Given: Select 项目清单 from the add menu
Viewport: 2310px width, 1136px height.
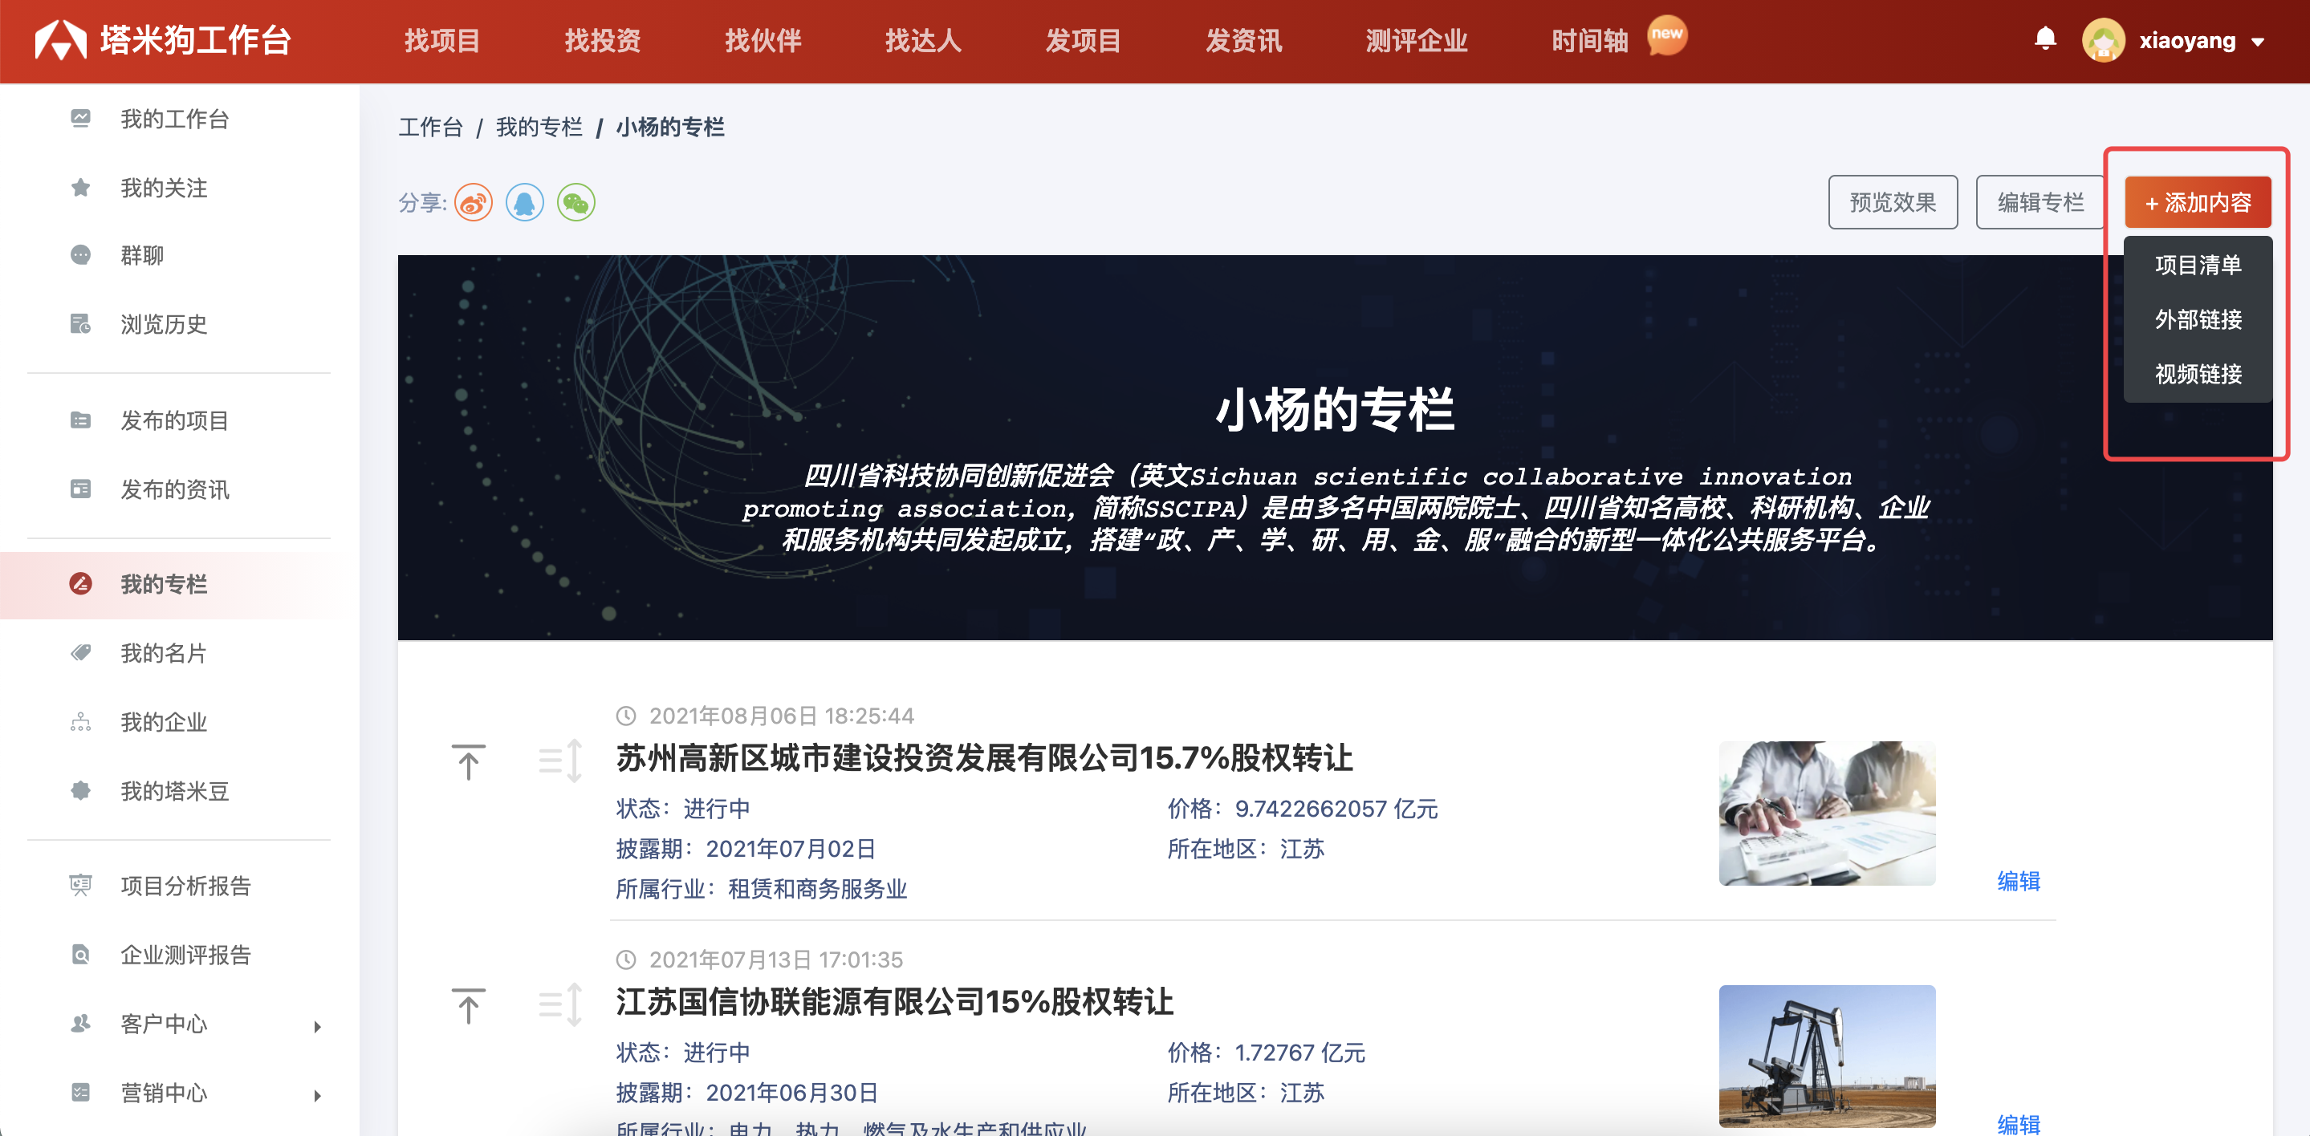Looking at the screenshot, I should pyautogui.click(x=2198, y=265).
